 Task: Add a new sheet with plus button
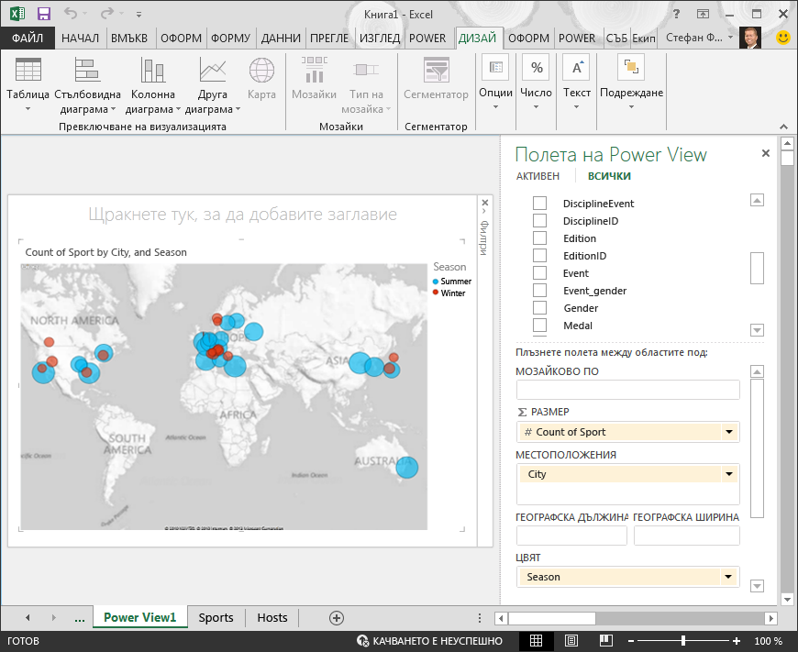click(337, 618)
